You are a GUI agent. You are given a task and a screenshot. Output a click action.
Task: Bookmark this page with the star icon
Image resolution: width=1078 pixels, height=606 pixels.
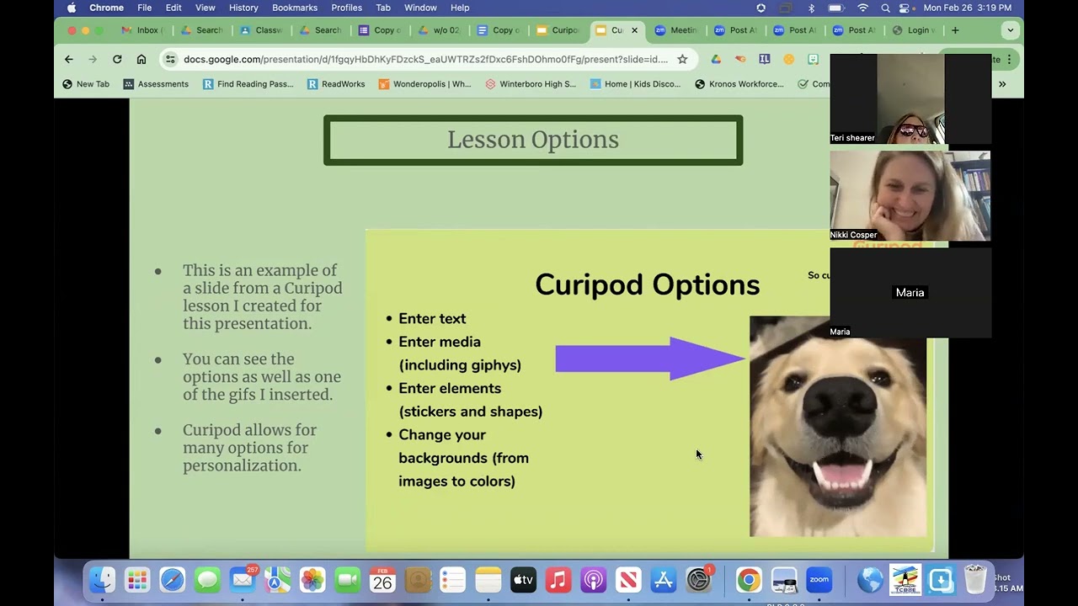[x=682, y=59]
